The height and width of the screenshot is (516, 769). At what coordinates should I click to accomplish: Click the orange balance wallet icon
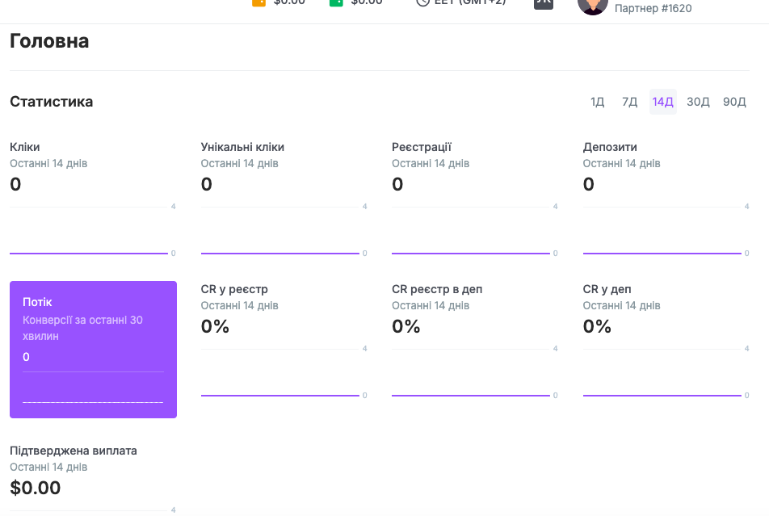[258, 2]
